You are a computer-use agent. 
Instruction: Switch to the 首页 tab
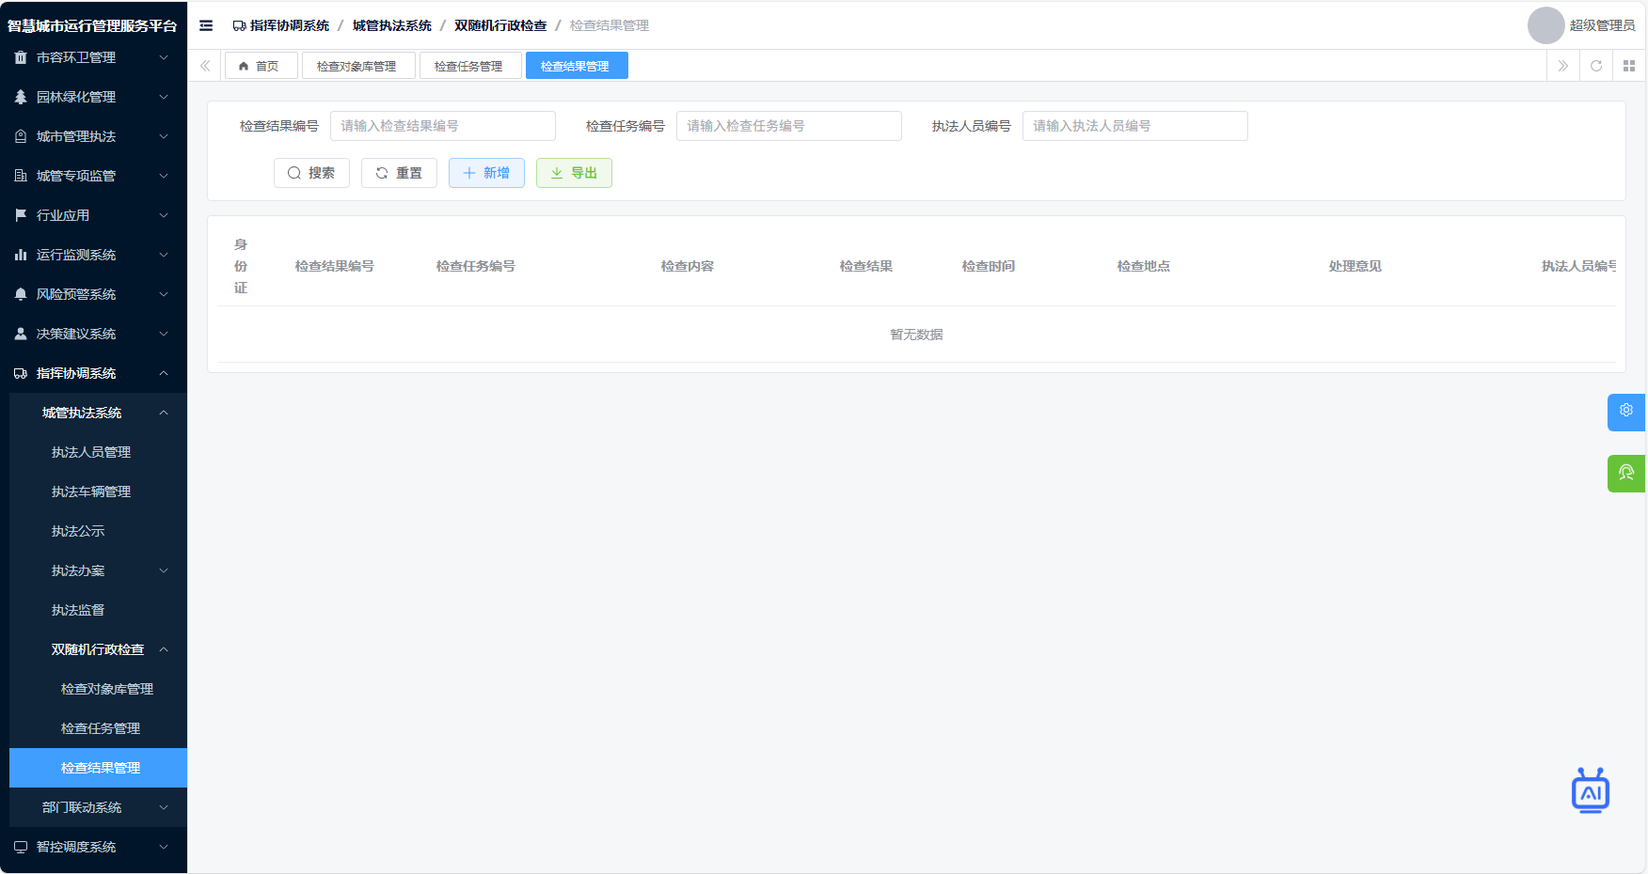click(261, 66)
